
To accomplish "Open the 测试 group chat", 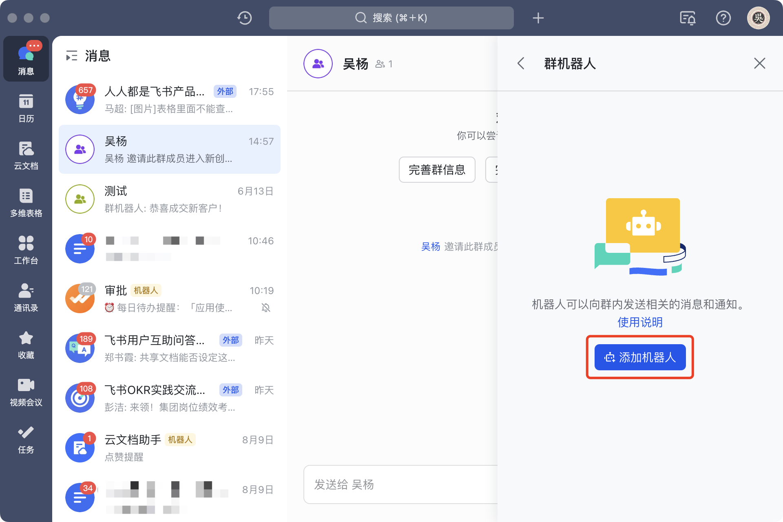I will click(170, 199).
